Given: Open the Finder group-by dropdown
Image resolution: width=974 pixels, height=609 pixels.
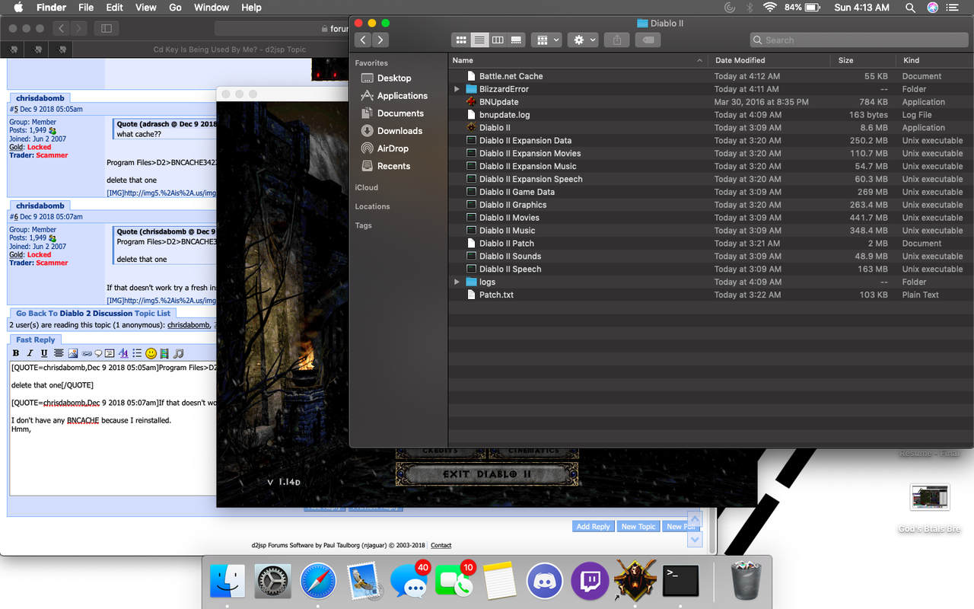Looking at the screenshot, I should [546, 40].
